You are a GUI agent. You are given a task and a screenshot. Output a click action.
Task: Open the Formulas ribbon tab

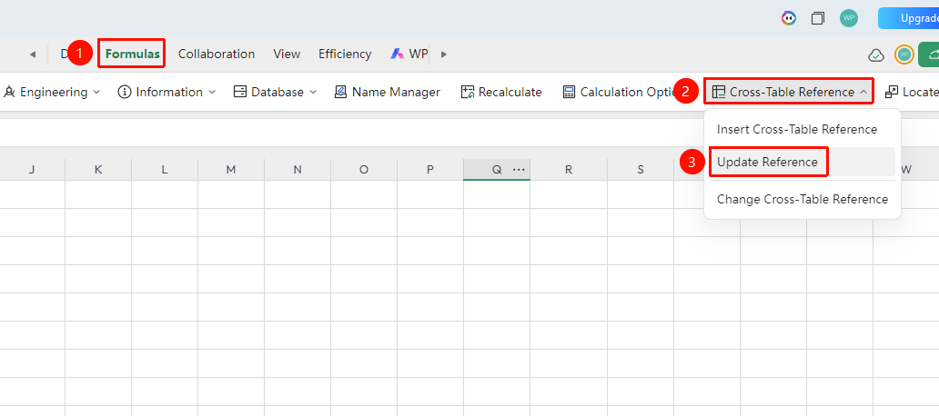[x=132, y=54]
